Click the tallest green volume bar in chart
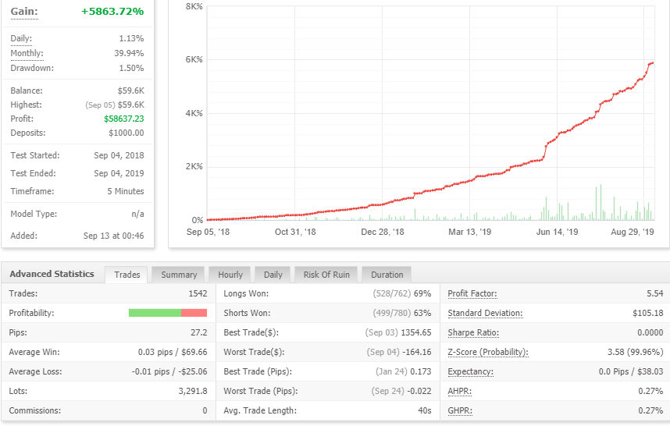 [601, 202]
